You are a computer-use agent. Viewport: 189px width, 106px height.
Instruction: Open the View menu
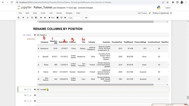click(x=35, y=13)
